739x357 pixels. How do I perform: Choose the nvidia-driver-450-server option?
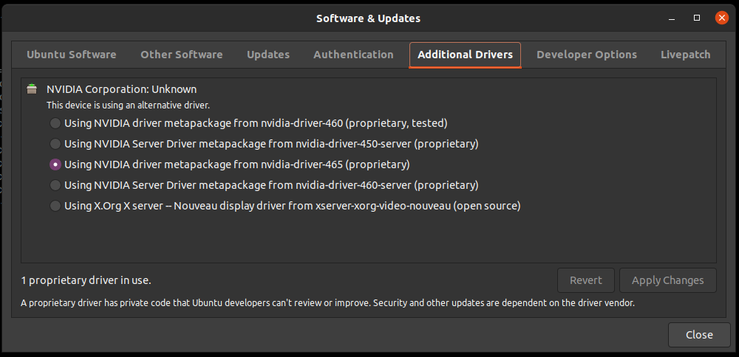pos(55,144)
